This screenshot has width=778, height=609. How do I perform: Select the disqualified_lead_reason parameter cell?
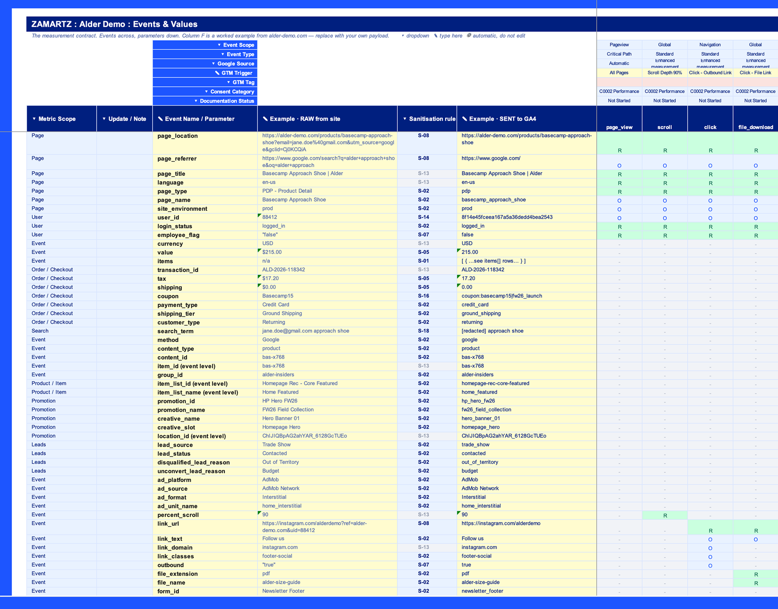pos(205,462)
